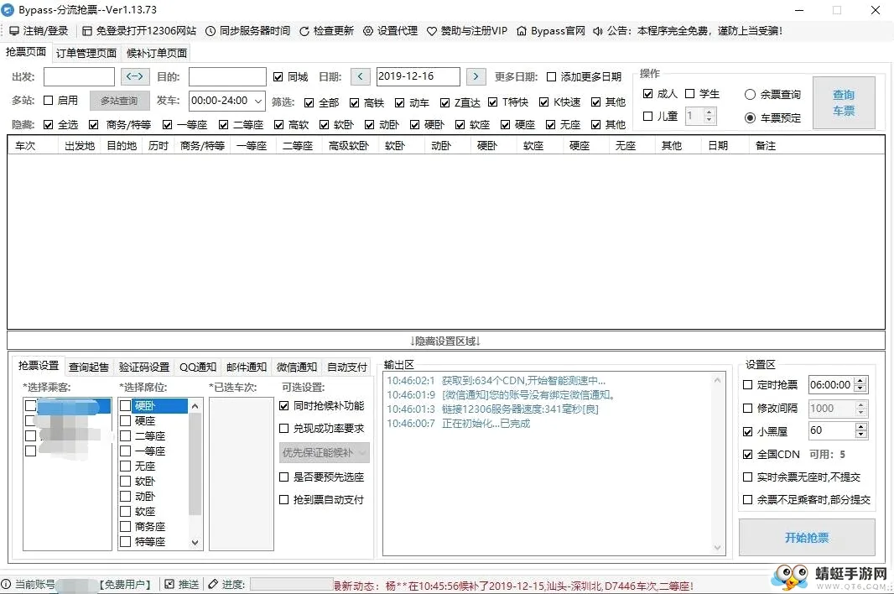894x594 pixels.
Task: Sort by the 二等座 column header
Action: coord(299,146)
